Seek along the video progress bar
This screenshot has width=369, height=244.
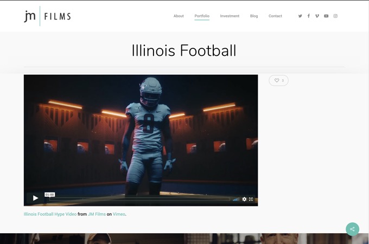140,199
